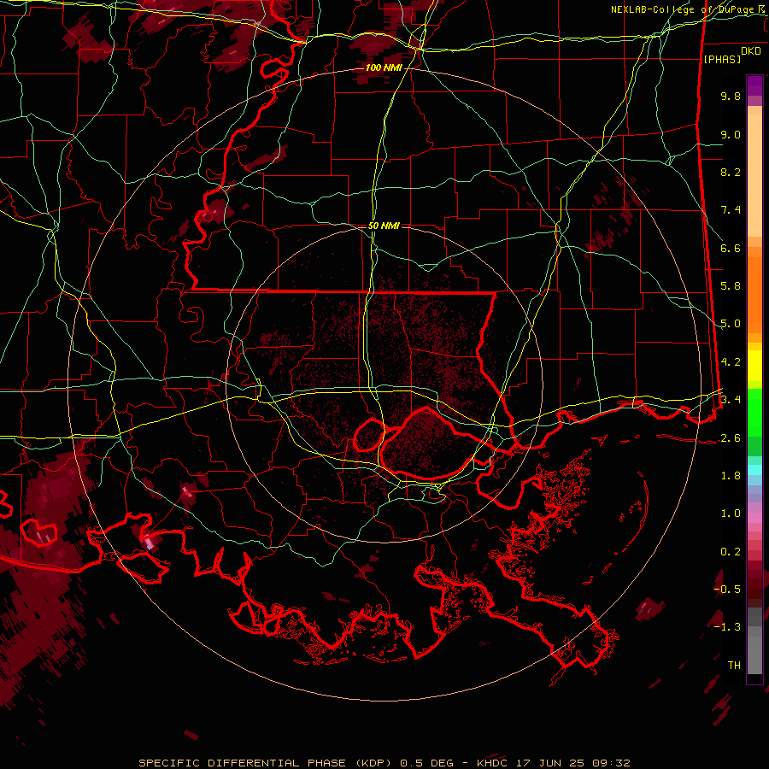Click the 1.0 value on the color scale

(731, 514)
